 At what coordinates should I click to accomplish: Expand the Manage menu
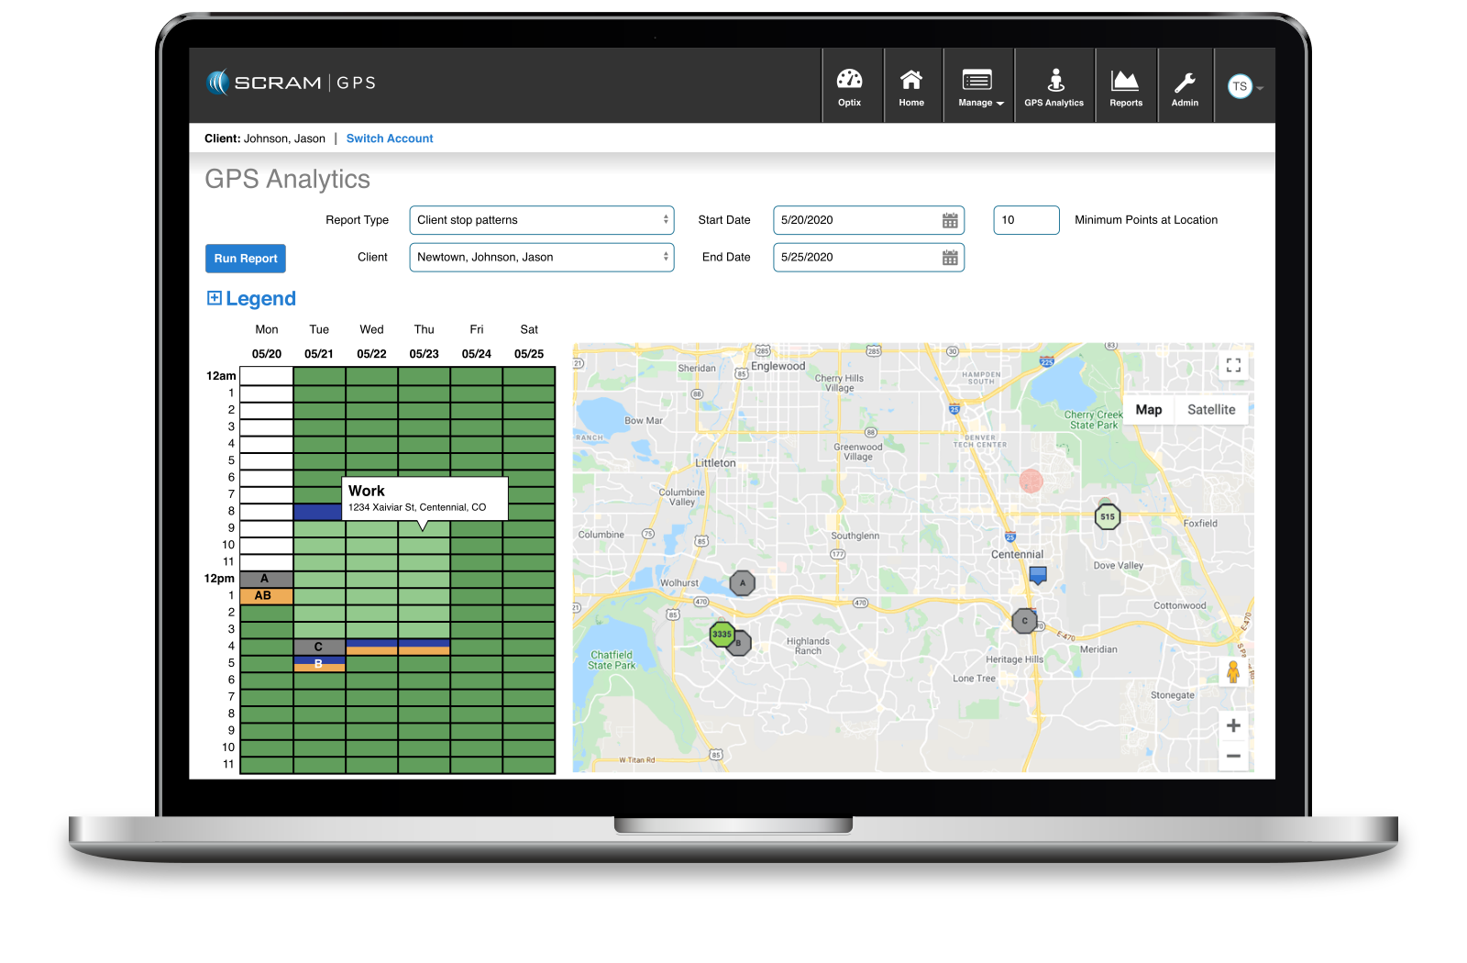(x=978, y=84)
